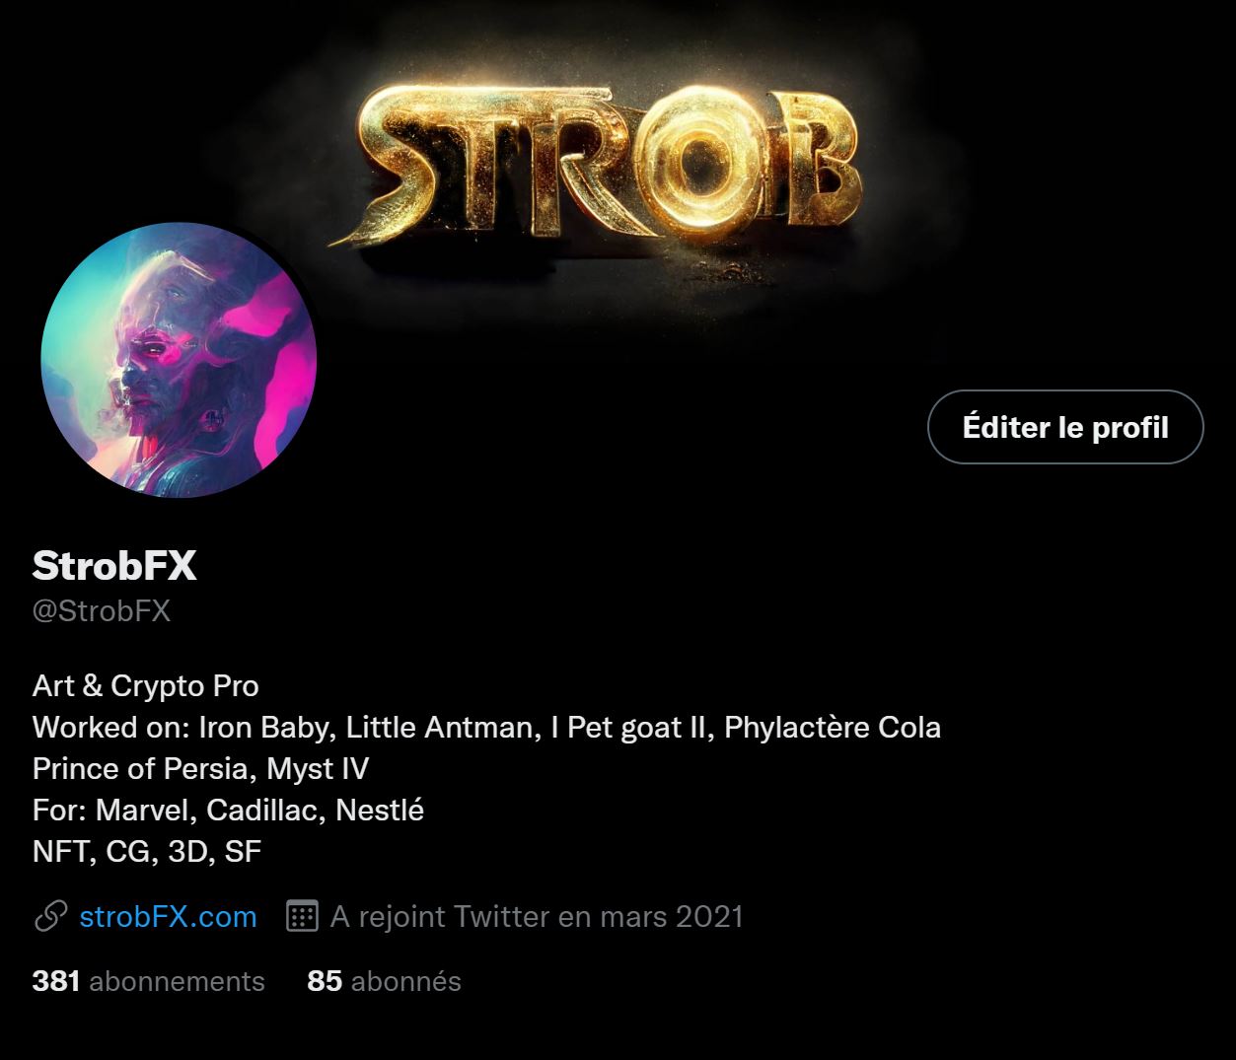Click the bio line mentioning Iron Baby

tap(486, 728)
